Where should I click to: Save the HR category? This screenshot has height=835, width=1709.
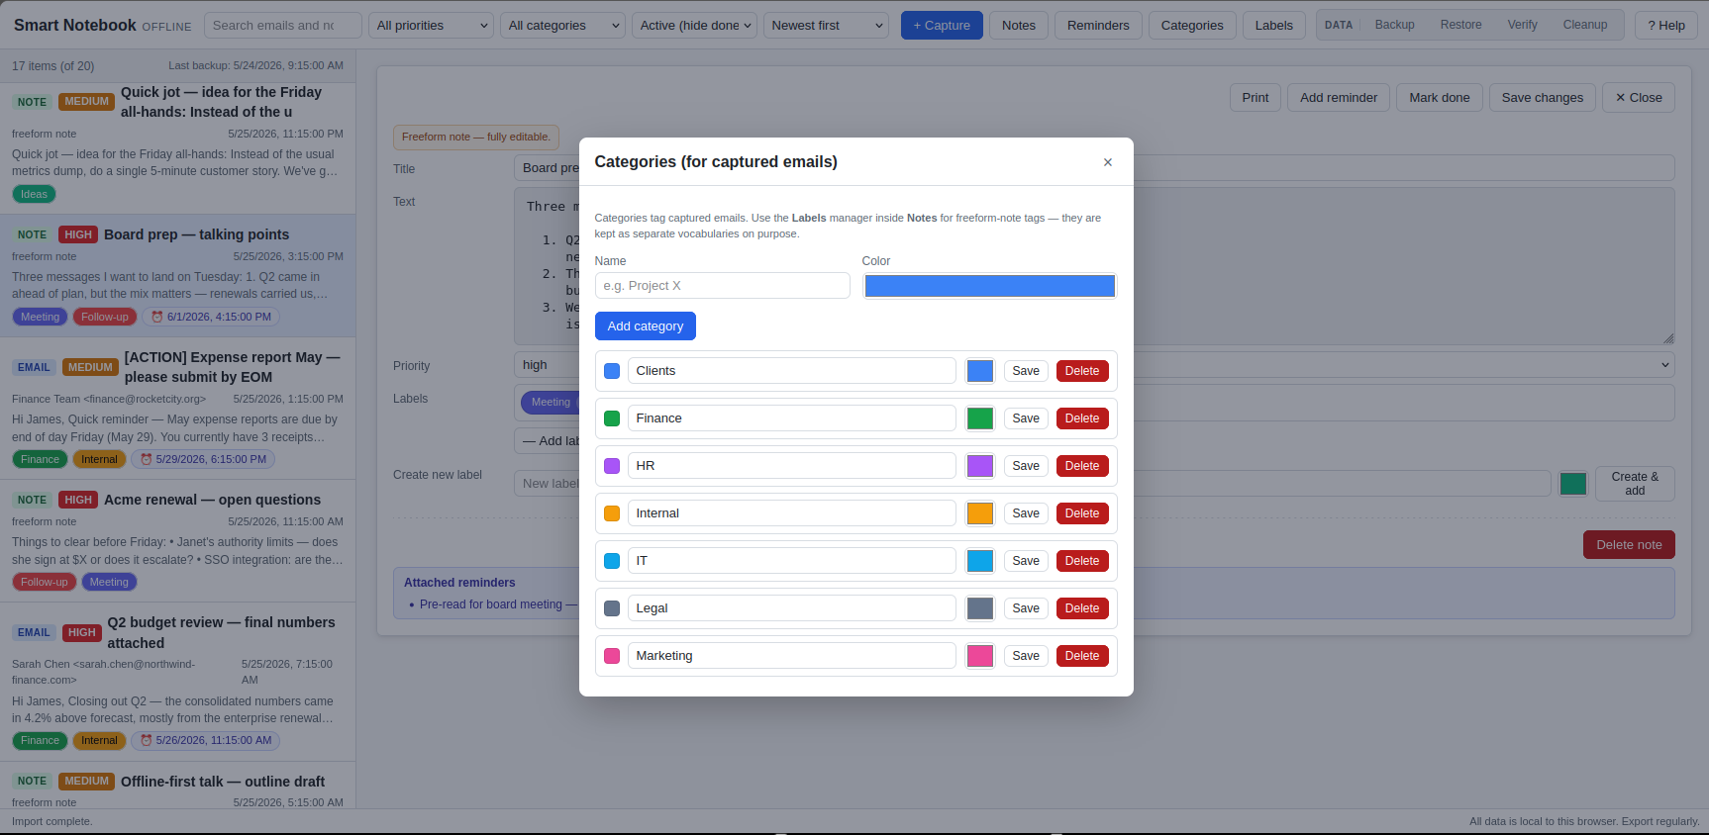coord(1026,466)
